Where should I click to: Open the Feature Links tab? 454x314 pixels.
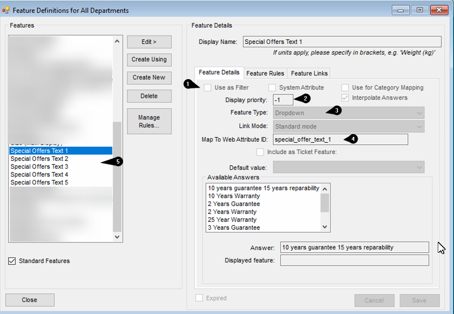[x=309, y=73]
